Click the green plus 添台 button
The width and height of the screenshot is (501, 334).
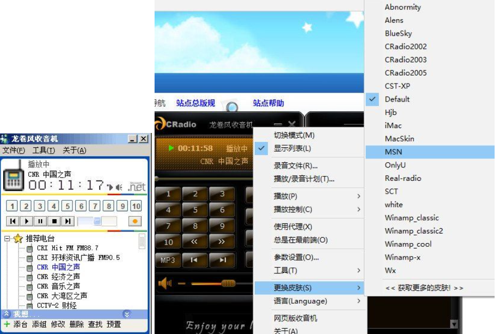(15, 324)
